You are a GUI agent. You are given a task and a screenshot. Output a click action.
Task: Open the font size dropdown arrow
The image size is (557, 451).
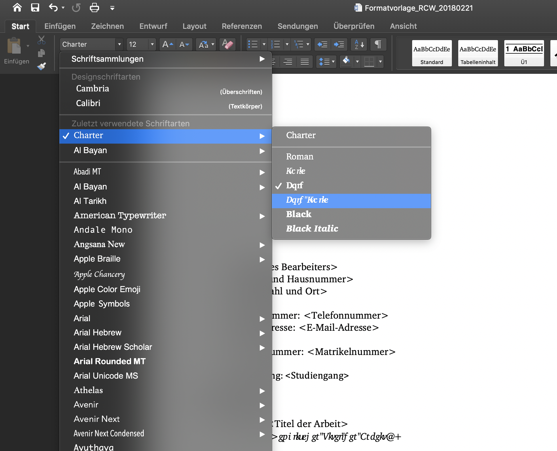click(152, 44)
